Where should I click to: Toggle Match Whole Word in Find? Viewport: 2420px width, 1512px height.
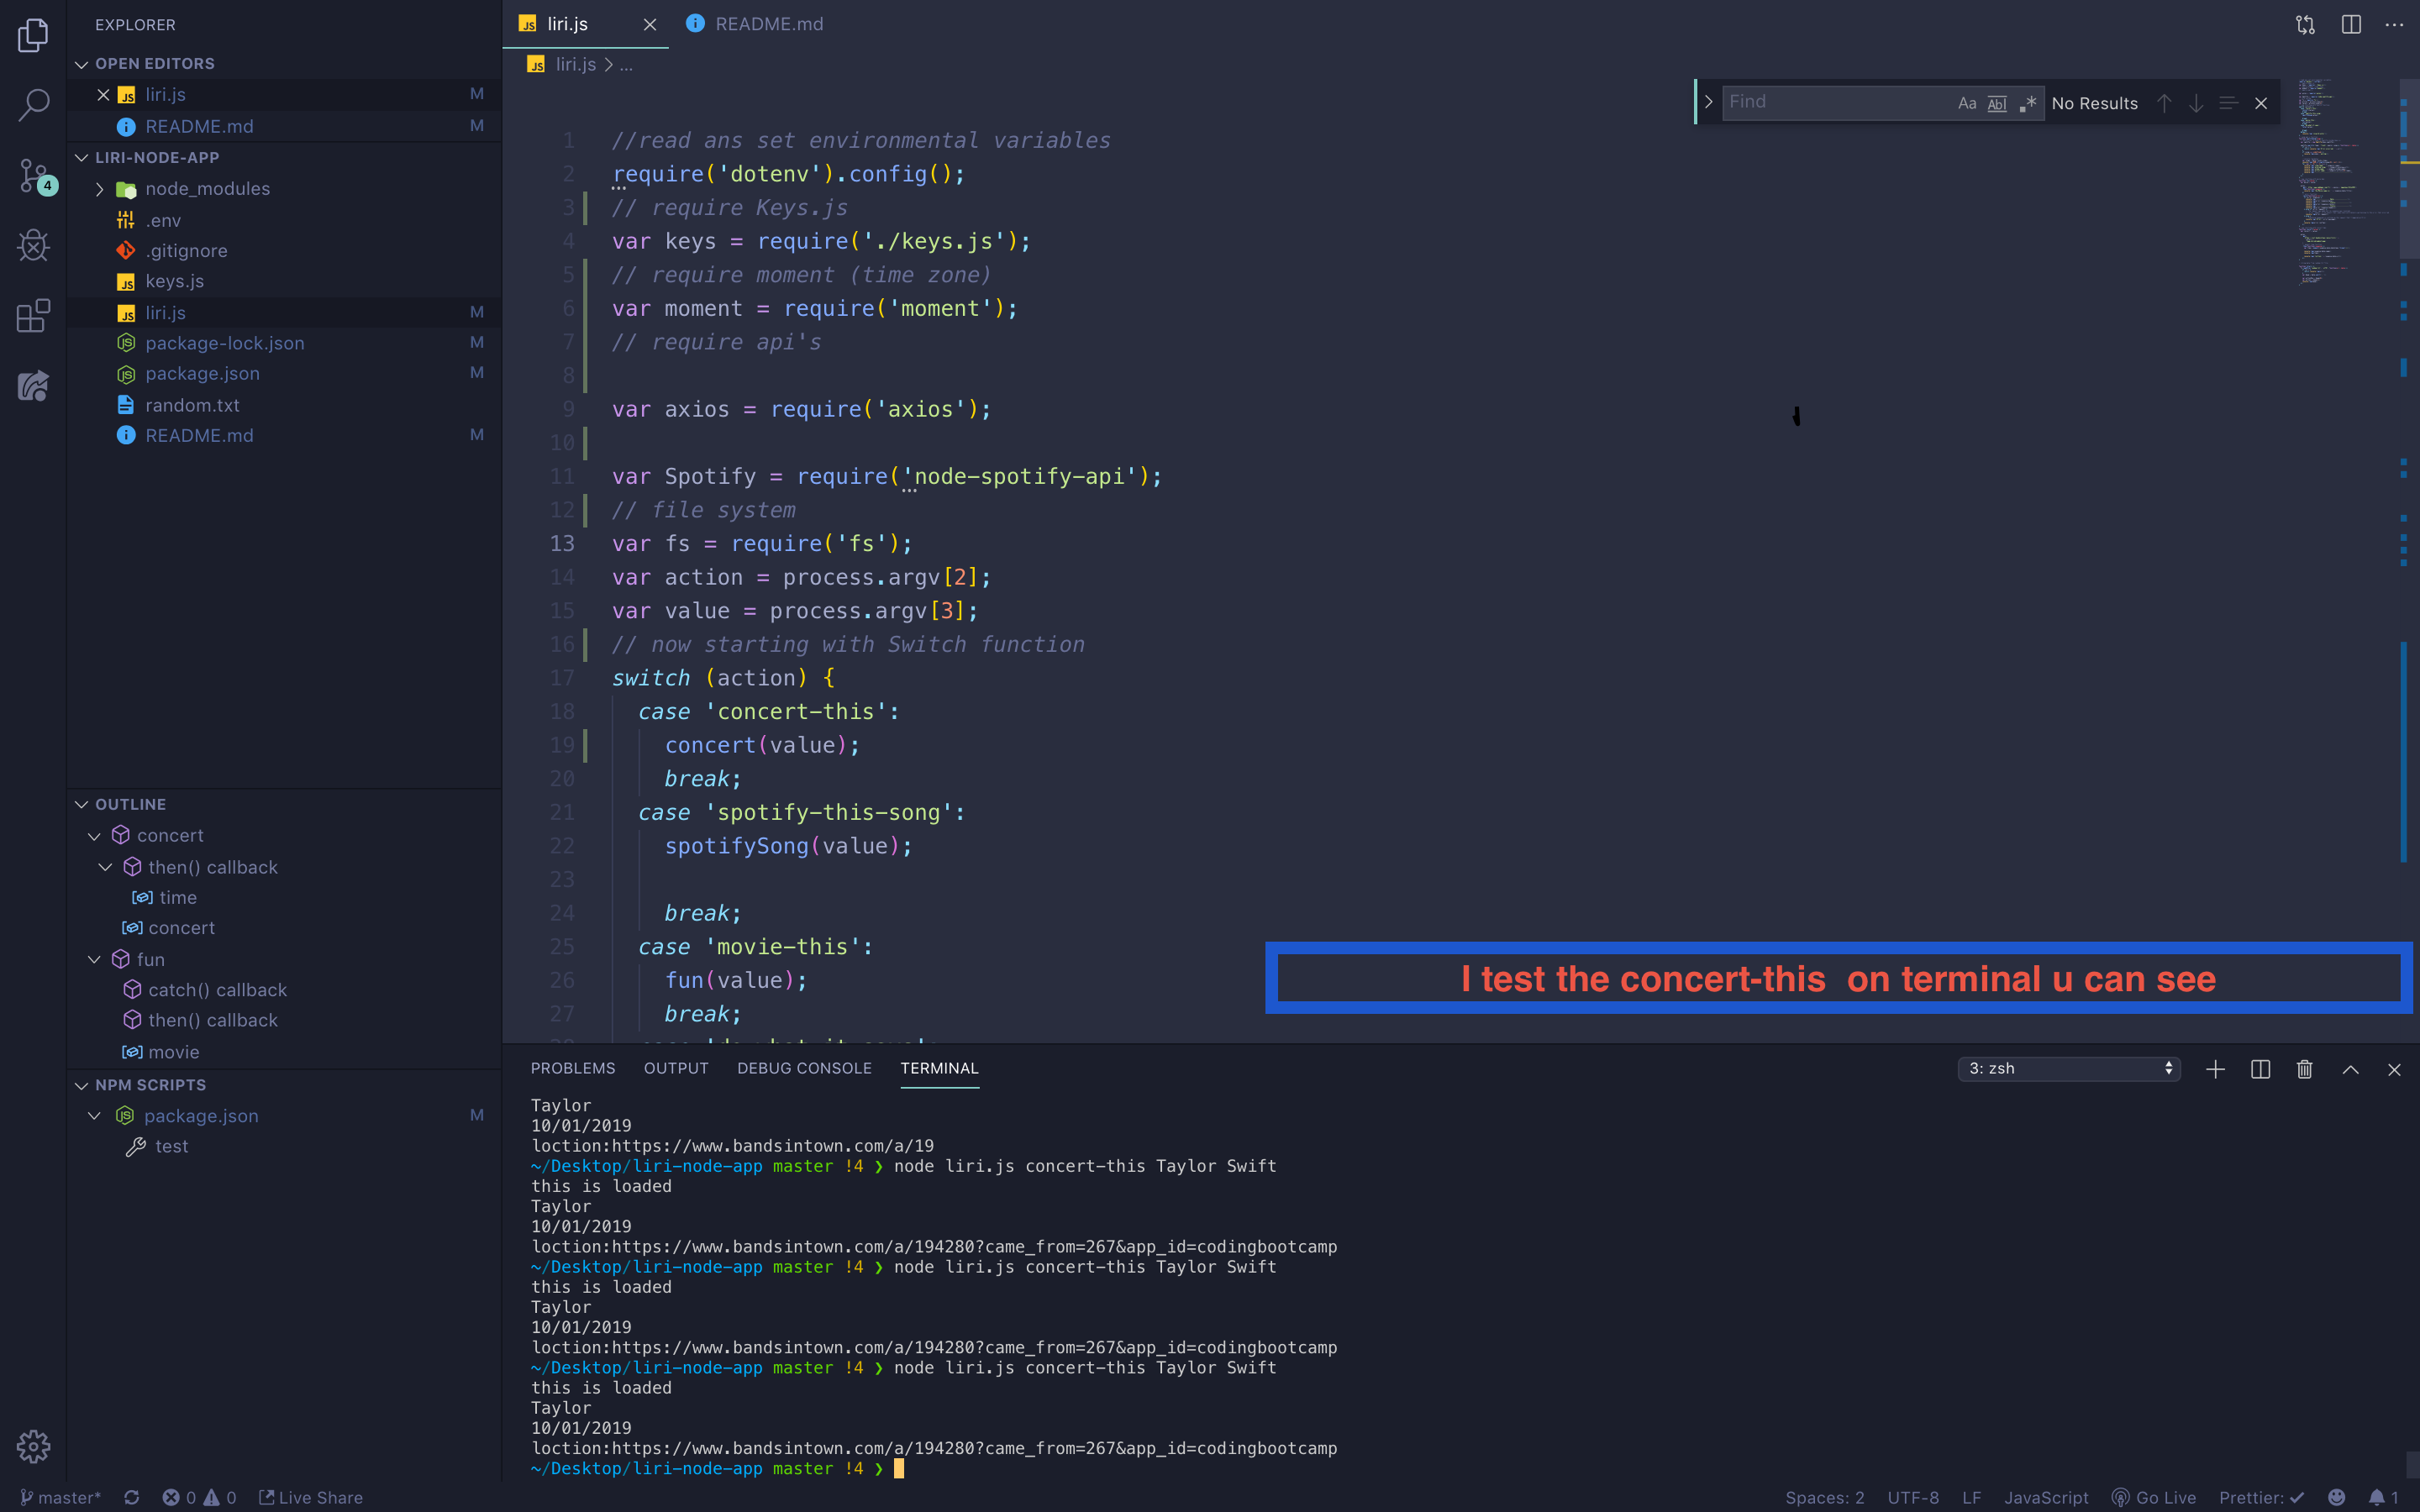tap(1997, 103)
